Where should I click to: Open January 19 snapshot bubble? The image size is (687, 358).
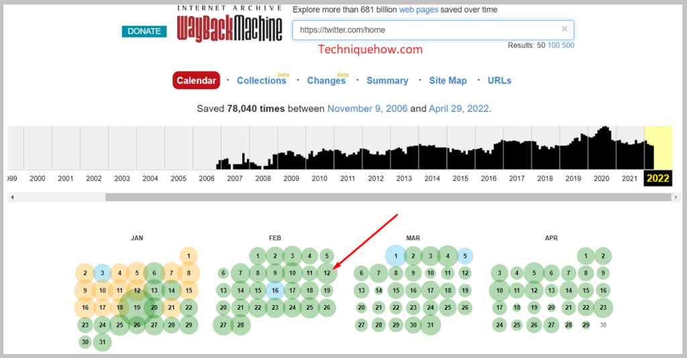point(137,307)
